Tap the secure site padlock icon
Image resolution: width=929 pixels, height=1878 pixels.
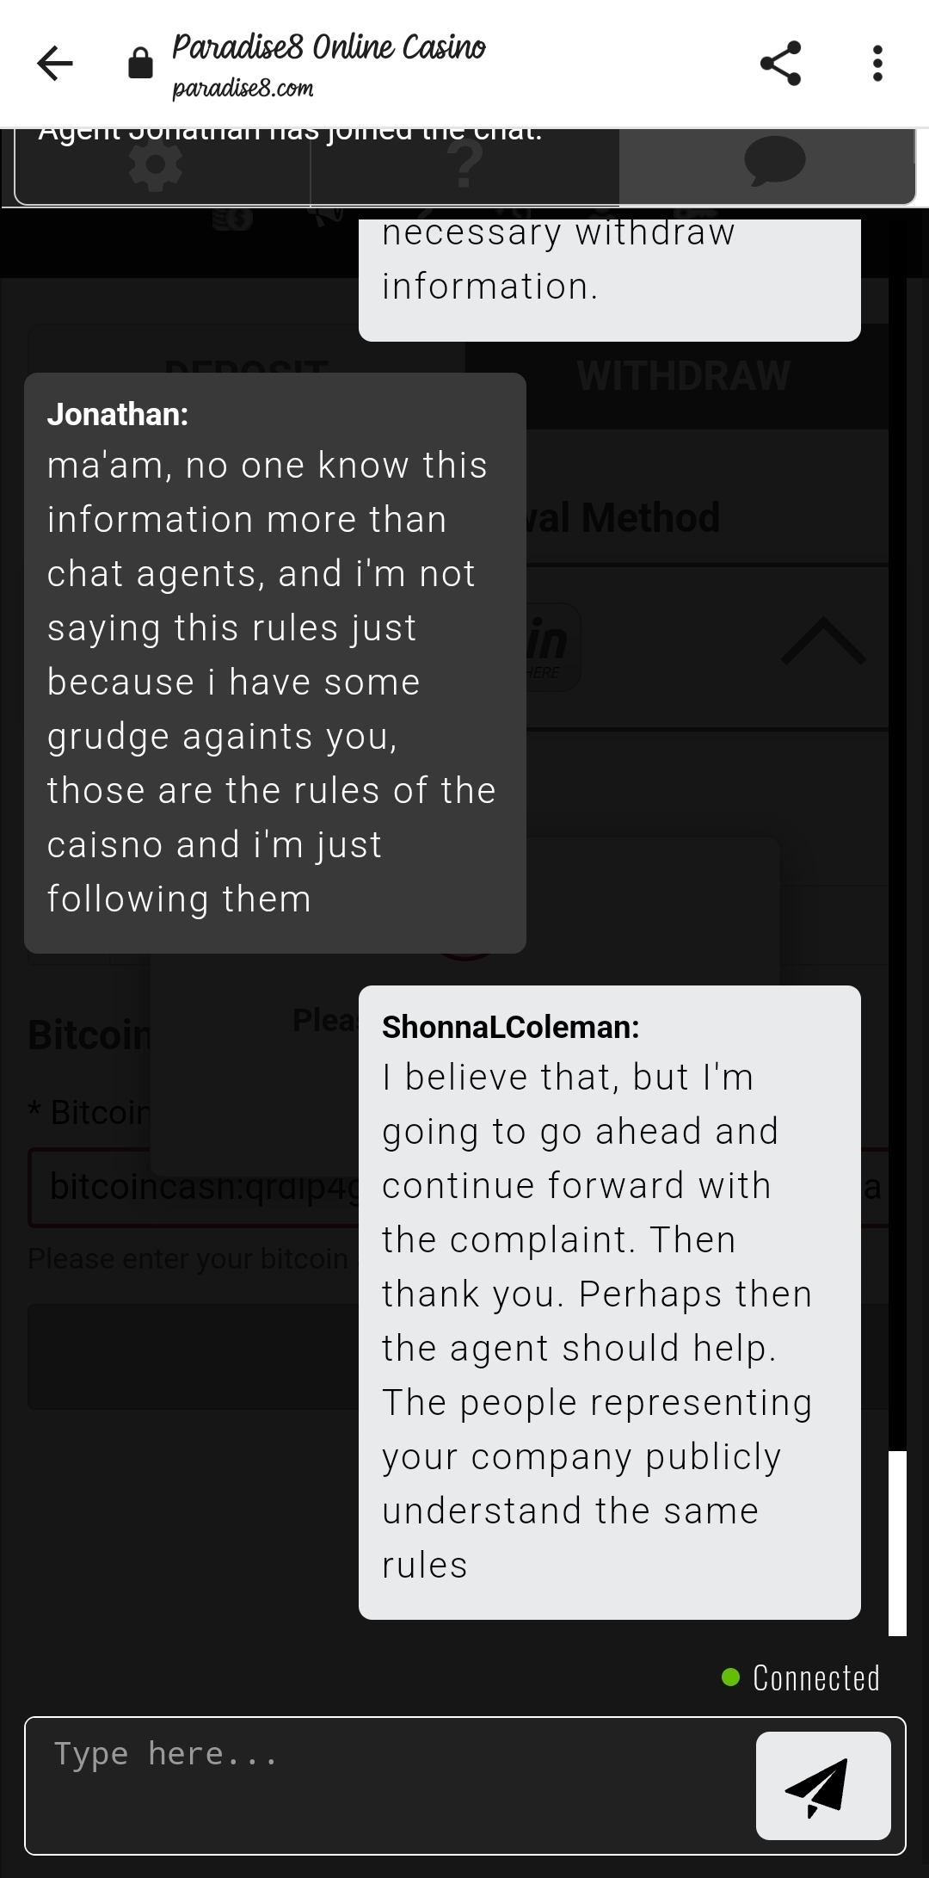pyautogui.click(x=140, y=64)
